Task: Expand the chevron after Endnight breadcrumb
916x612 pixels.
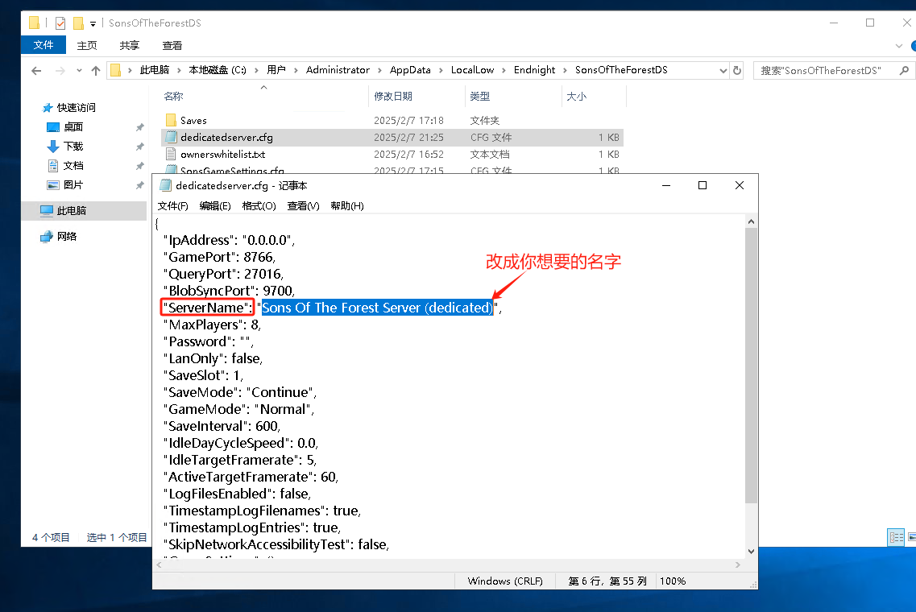Action: pos(565,71)
